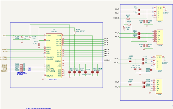Screen dimensions: 173x109
Task: Click the J202A connector reference
Action: coord(160,22)
